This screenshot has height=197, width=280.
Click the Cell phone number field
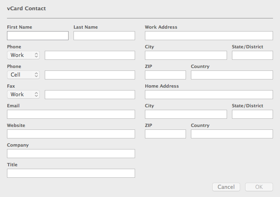pyautogui.click(x=90, y=75)
